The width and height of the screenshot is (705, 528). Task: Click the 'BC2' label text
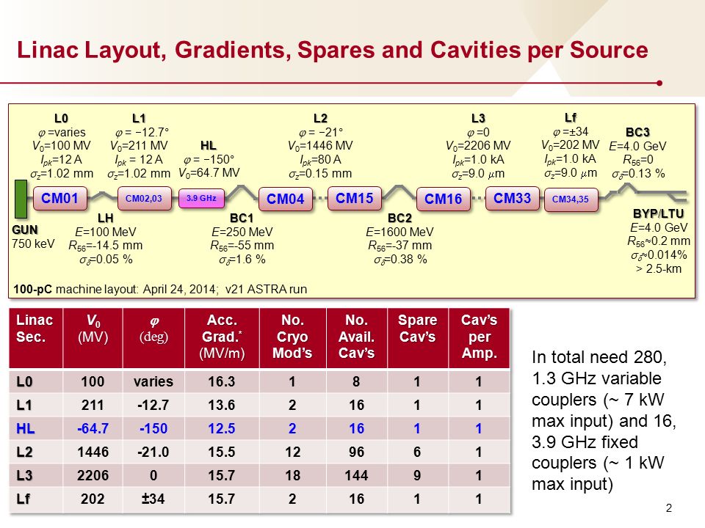[399, 219]
